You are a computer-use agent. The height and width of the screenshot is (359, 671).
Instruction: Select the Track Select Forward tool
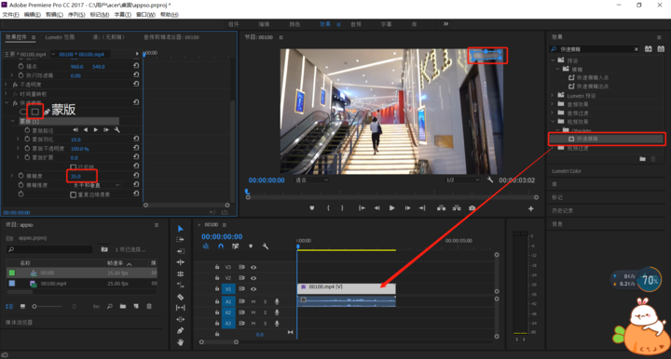click(x=180, y=240)
